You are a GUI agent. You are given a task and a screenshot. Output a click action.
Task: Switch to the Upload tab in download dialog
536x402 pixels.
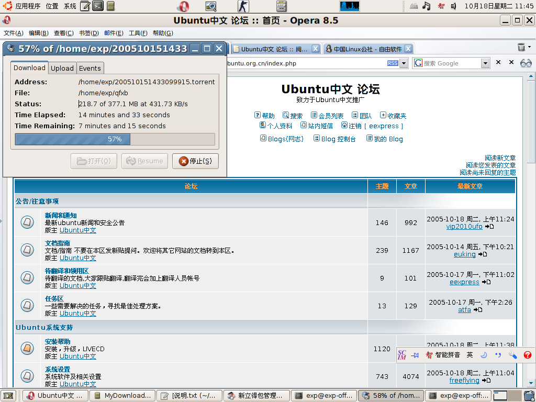pyautogui.click(x=62, y=68)
